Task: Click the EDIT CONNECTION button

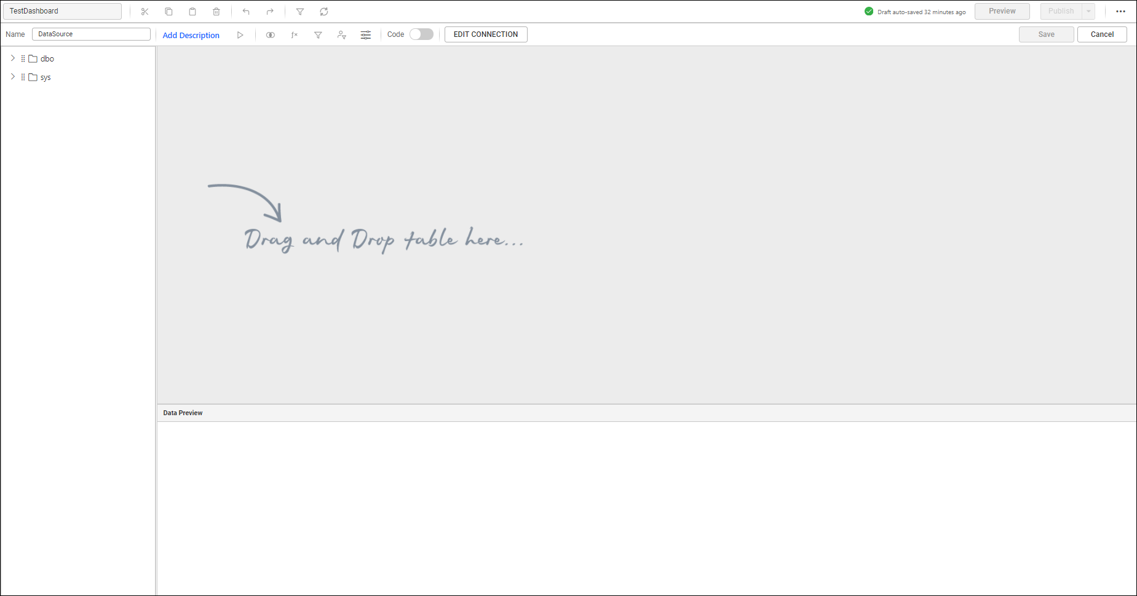Action: 486,34
